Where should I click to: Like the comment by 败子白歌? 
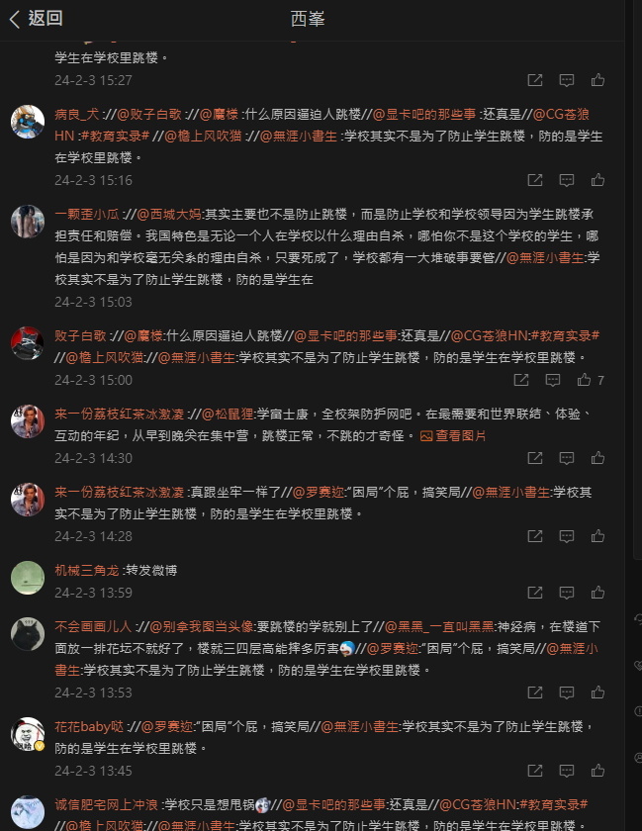[x=585, y=380]
